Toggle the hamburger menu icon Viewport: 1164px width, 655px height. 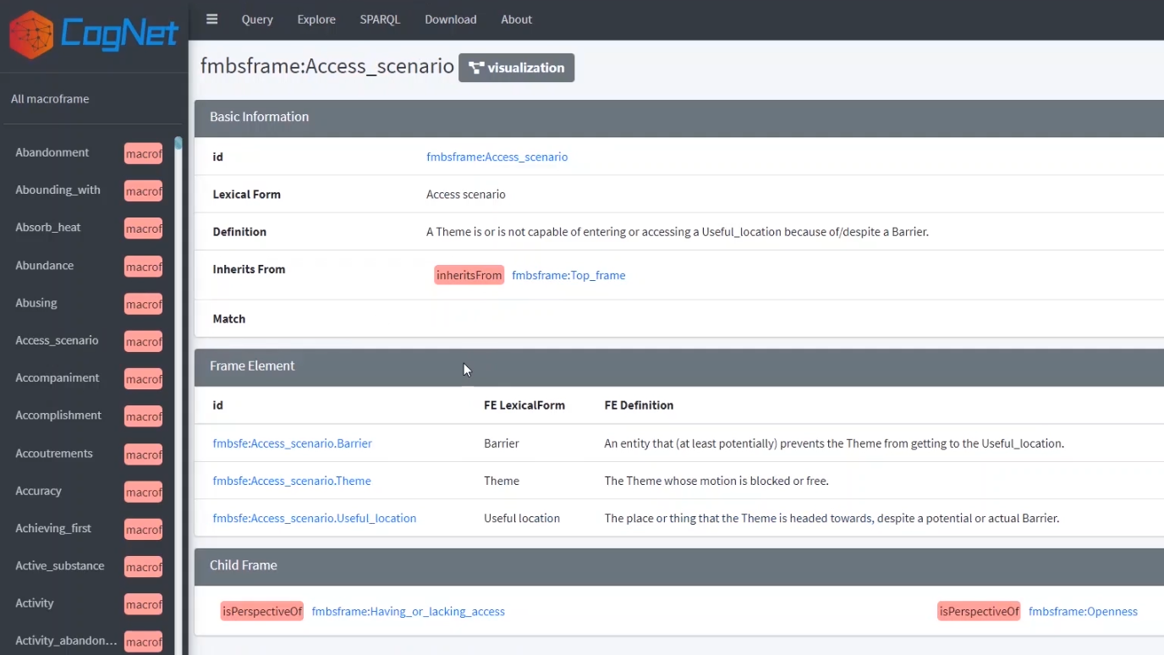(211, 19)
